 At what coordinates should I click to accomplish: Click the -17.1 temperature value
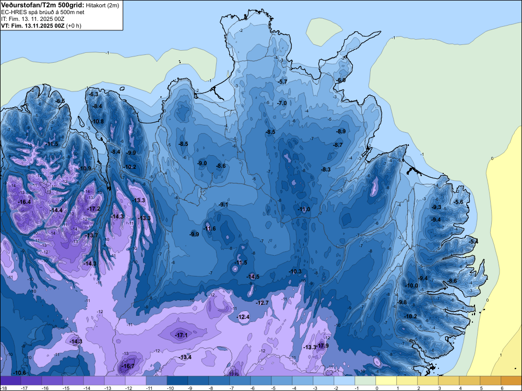click(182, 335)
